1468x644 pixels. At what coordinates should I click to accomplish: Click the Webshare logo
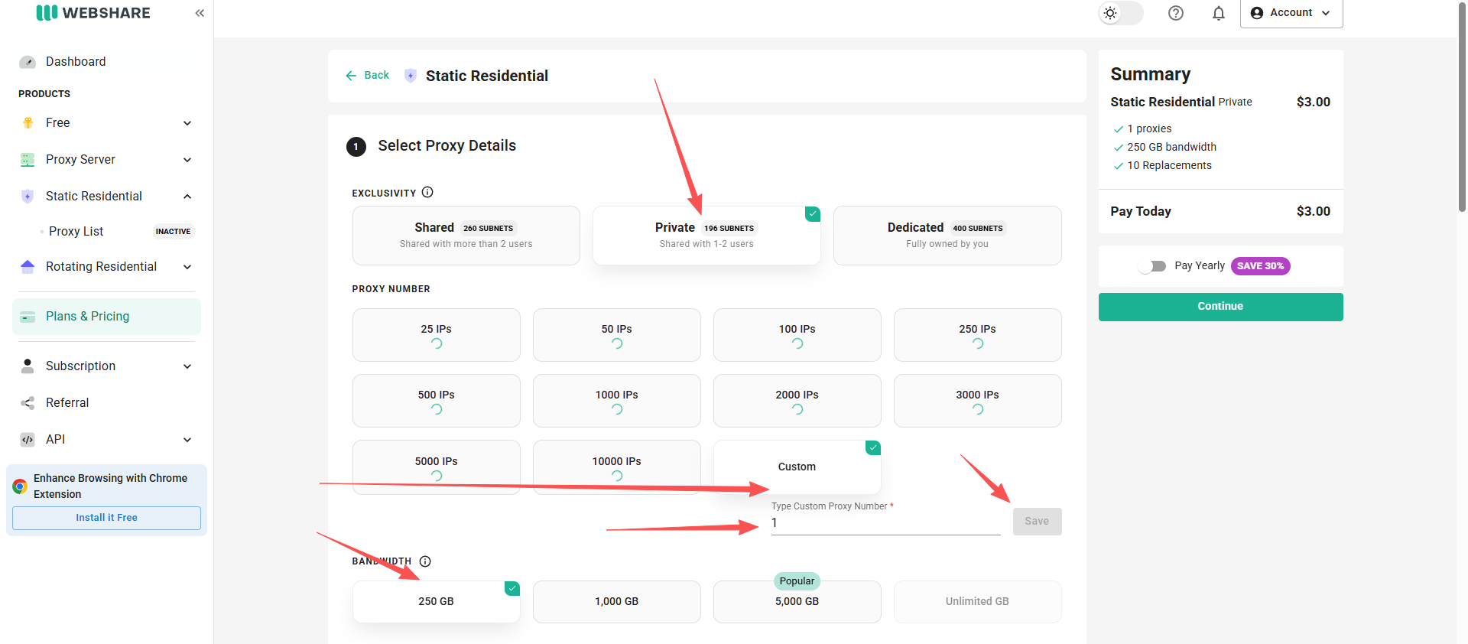pos(93,12)
